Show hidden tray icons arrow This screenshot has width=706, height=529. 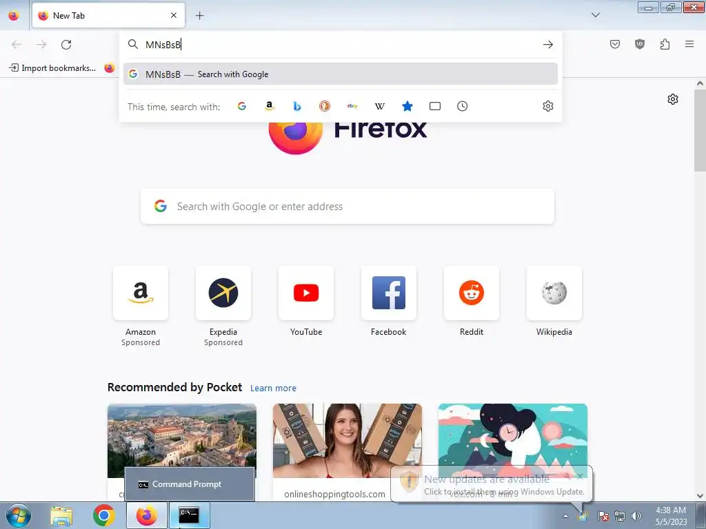(565, 516)
